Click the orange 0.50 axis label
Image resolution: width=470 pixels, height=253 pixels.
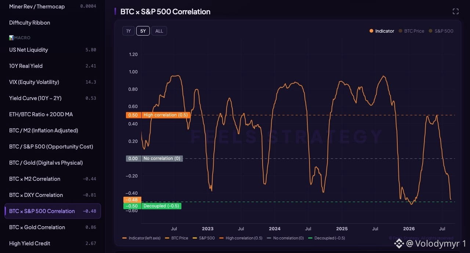[133, 115]
